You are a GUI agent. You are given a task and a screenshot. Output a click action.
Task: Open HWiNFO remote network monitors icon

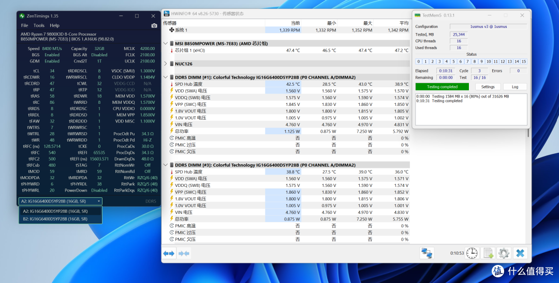point(426,253)
